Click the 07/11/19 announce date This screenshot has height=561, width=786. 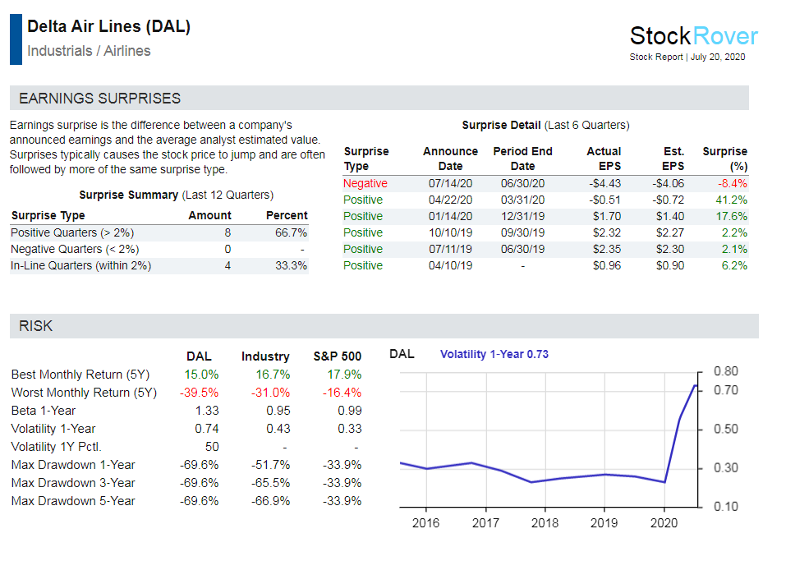[x=450, y=249]
